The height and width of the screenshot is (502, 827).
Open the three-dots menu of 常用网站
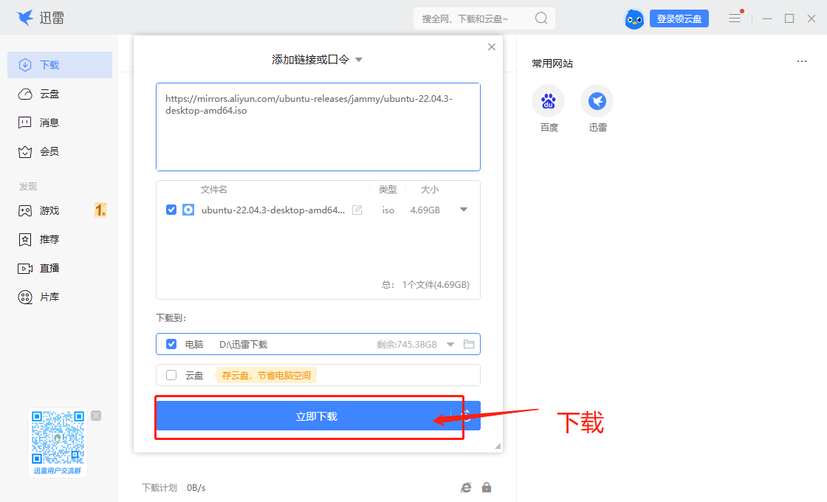coord(802,62)
